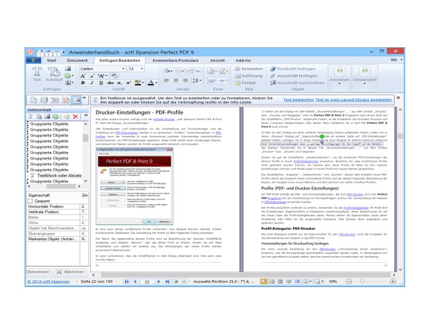Underline the selected text
Image resolution: width=426 pixels, height=319 pixels.
click(101, 83)
